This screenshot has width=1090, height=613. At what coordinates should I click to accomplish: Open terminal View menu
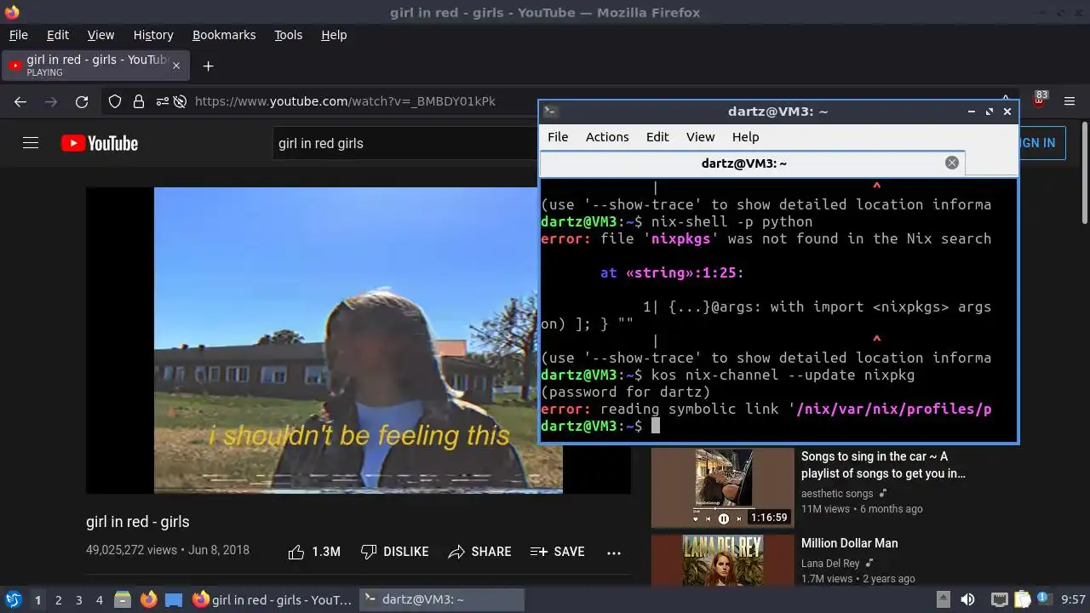[700, 137]
